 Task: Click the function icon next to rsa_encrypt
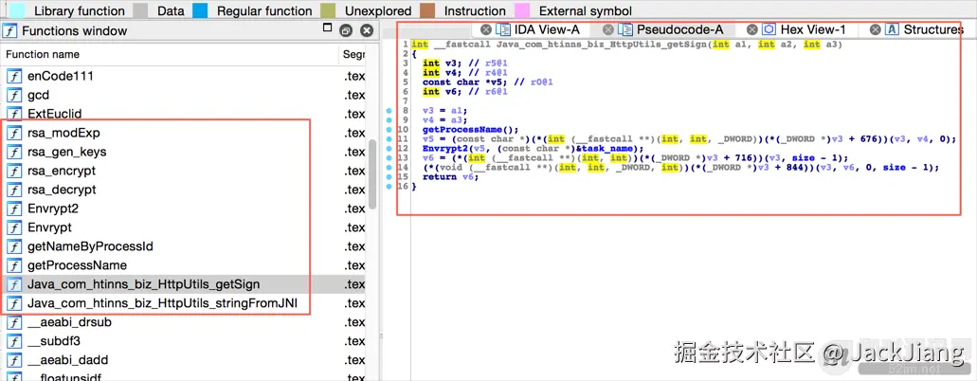(13, 171)
